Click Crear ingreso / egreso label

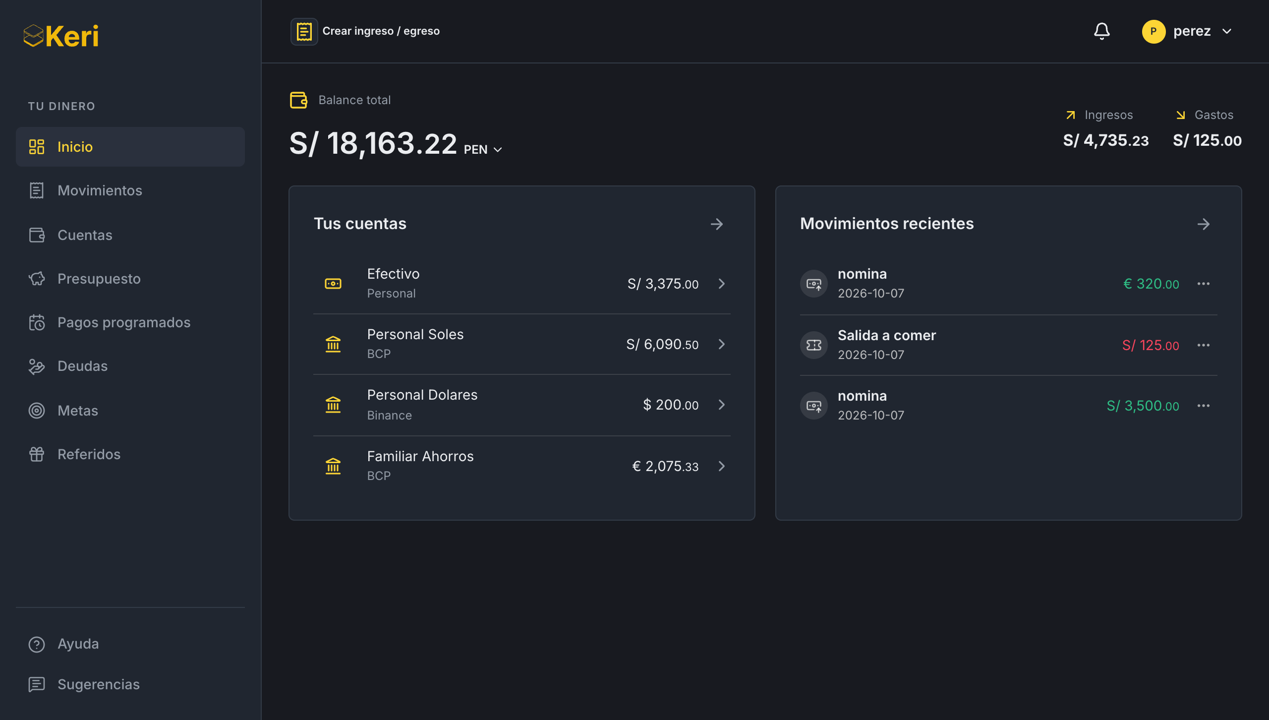tap(381, 31)
